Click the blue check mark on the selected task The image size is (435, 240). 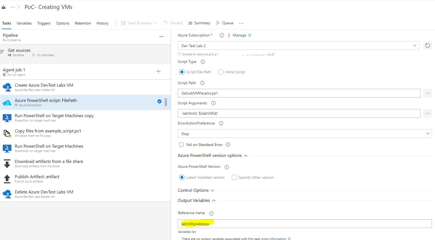point(159,101)
